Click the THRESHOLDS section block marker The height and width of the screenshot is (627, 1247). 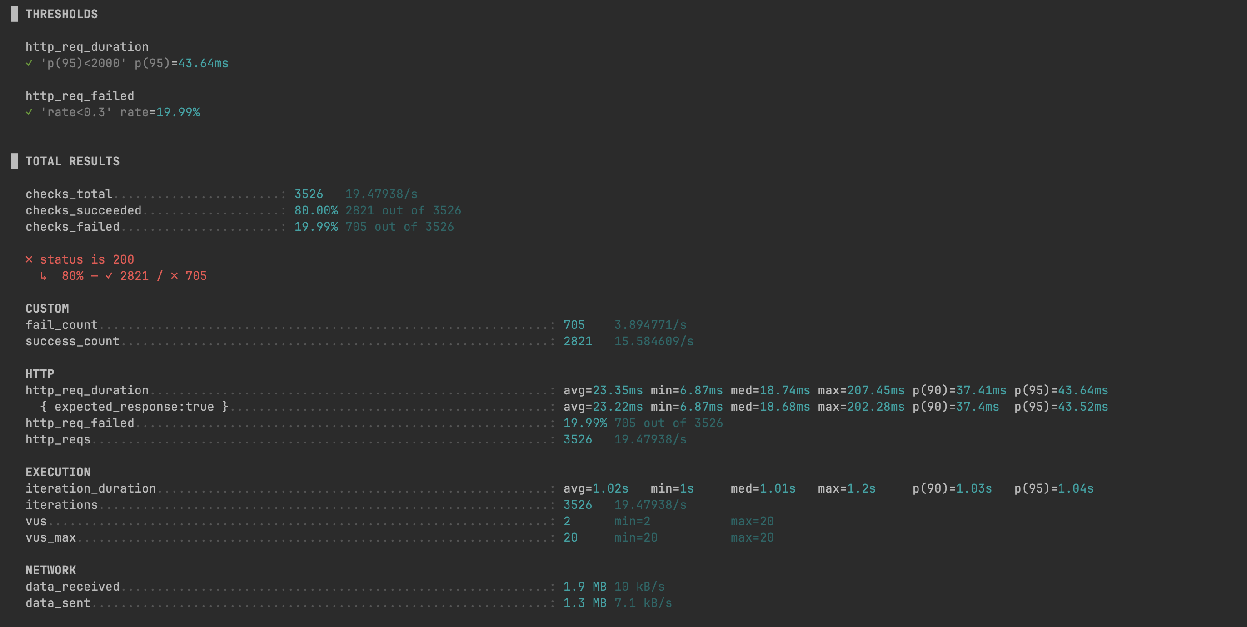tap(15, 14)
